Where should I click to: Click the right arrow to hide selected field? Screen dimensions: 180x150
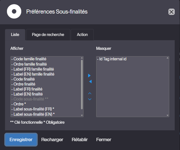coord(89,76)
